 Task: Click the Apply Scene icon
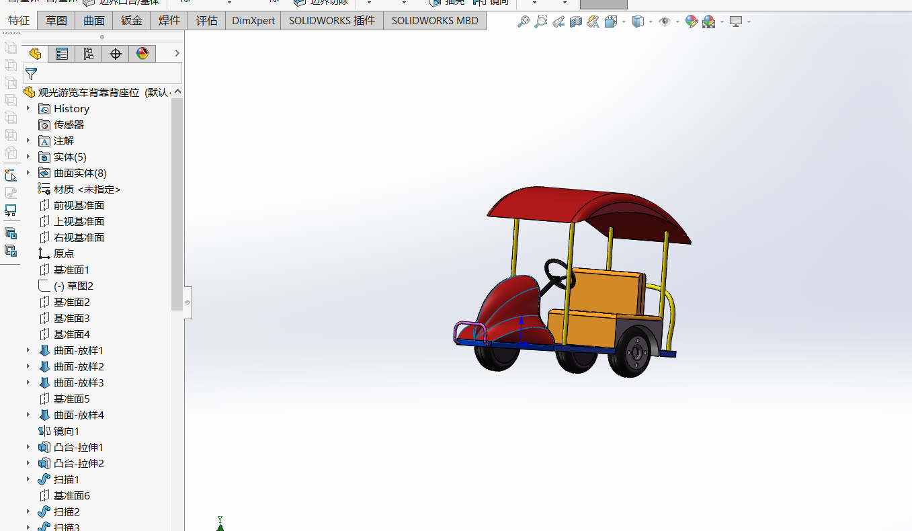(708, 22)
